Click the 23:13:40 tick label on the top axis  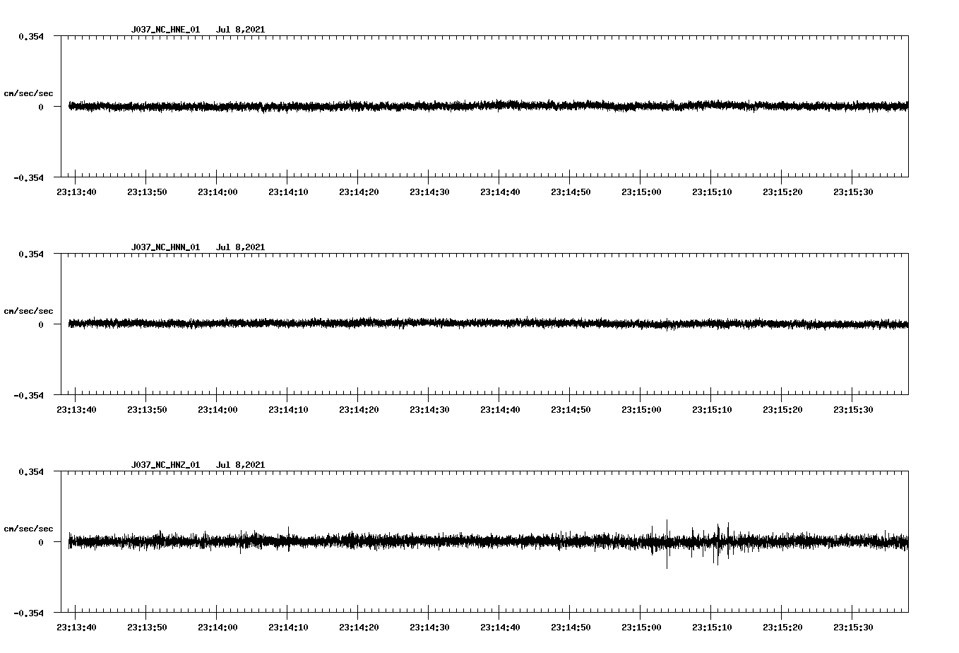pos(78,190)
